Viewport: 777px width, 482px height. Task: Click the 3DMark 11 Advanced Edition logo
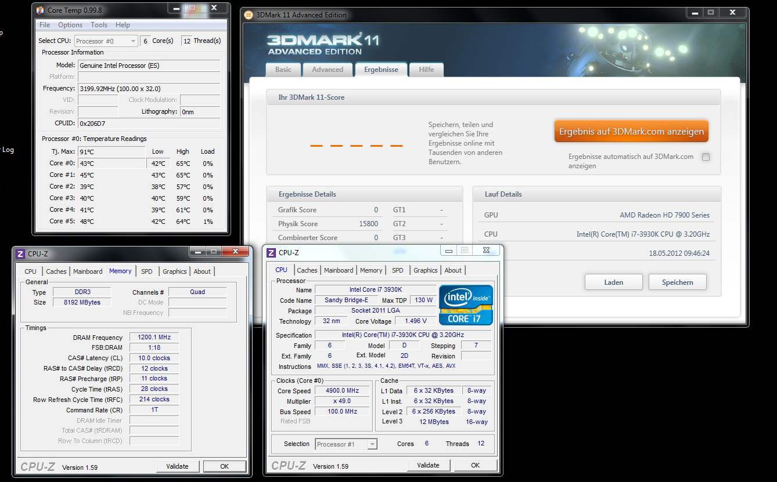click(323, 45)
